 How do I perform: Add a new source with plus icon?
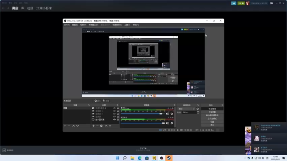(x=94, y=126)
